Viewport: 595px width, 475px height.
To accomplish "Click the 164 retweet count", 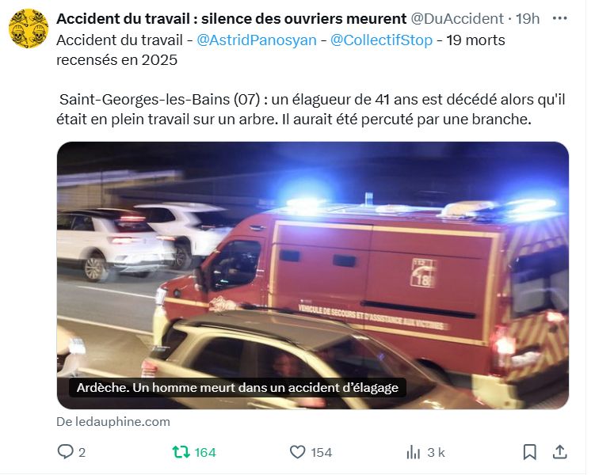I will (x=205, y=453).
